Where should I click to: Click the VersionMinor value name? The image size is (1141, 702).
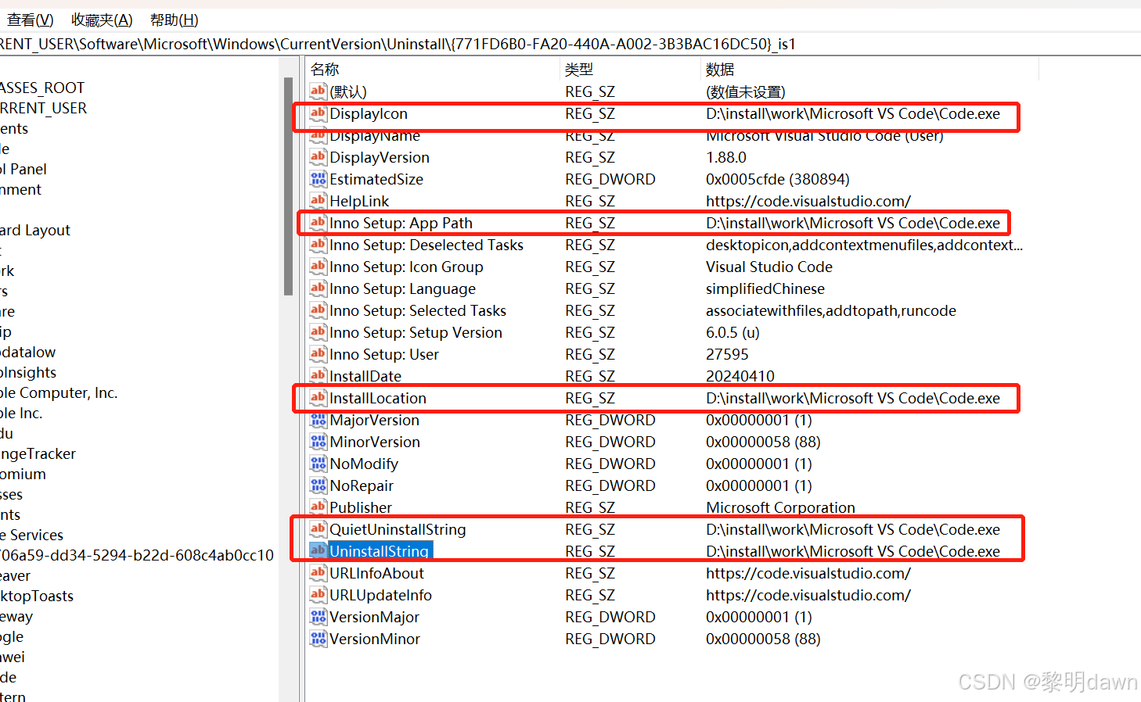[375, 639]
